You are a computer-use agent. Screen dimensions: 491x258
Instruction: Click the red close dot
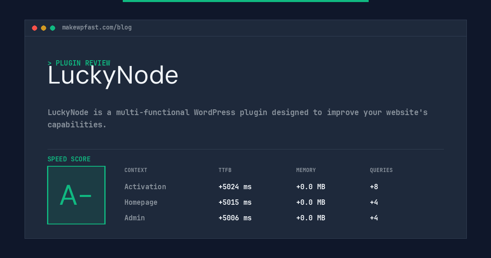pyautogui.click(x=34, y=28)
